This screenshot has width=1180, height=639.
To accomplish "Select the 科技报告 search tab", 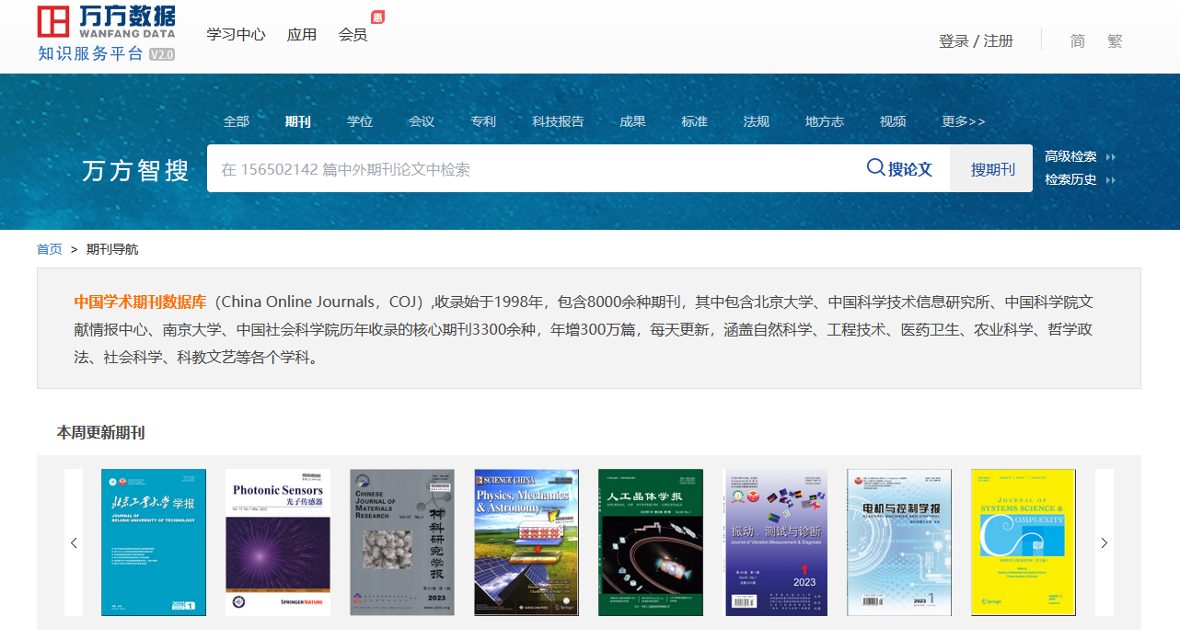I will click(558, 121).
